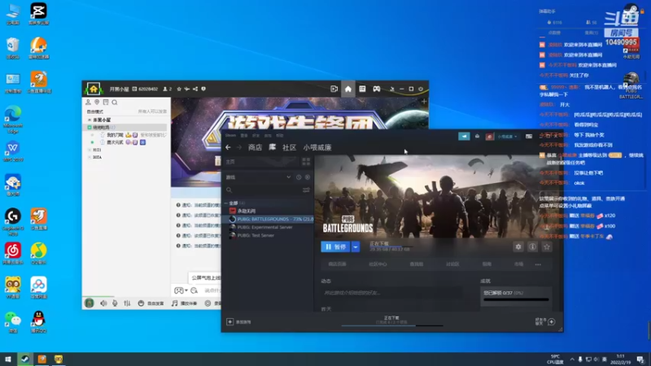
Task: Open the 商店页面 link under PUBG
Action: pyautogui.click(x=337, y=264)
